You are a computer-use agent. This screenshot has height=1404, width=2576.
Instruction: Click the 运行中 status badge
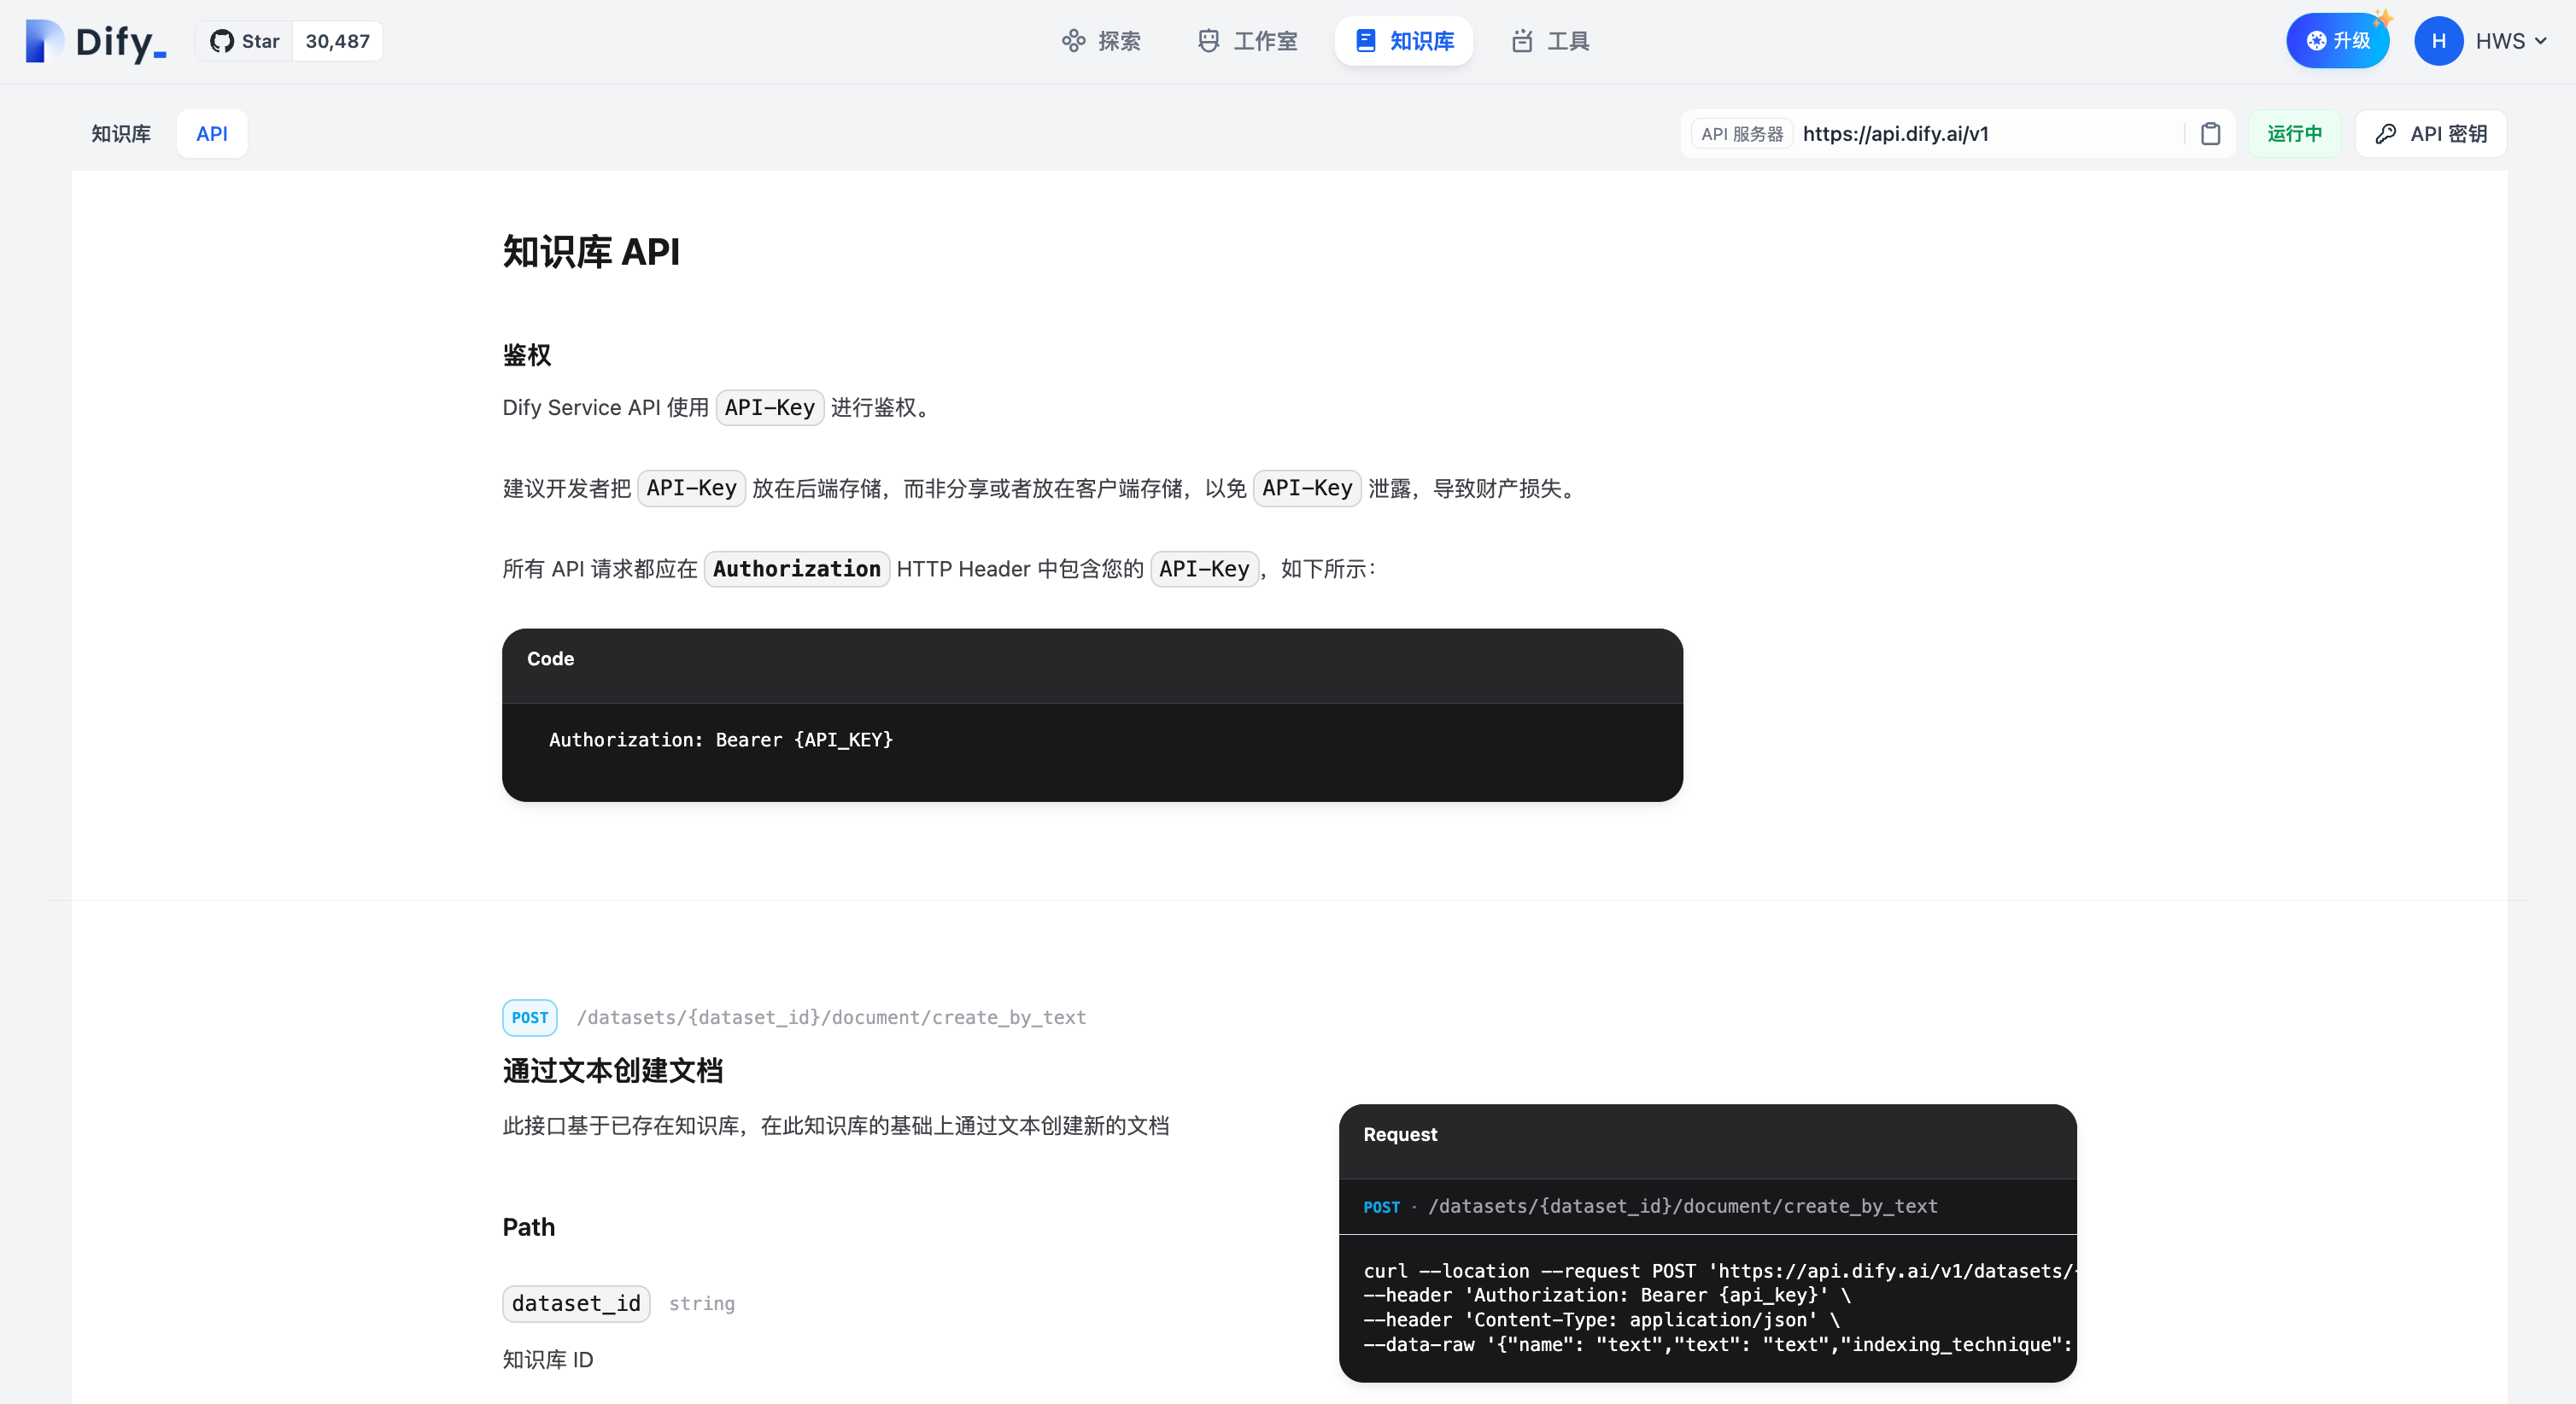2294,133
